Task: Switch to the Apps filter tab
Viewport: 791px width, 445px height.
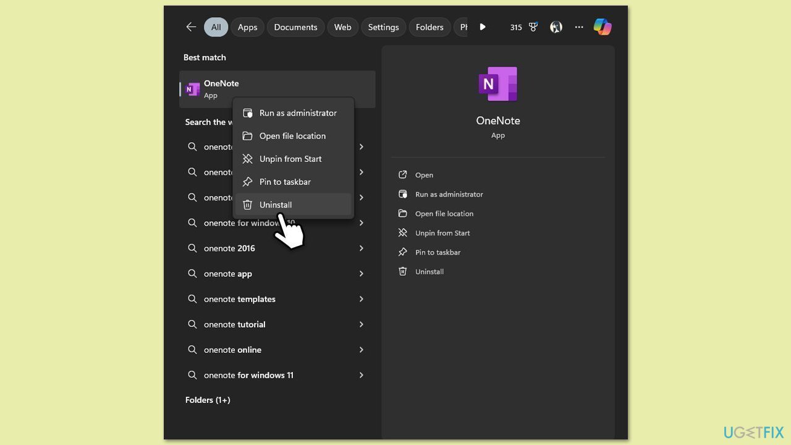Action: click(247, 27)
